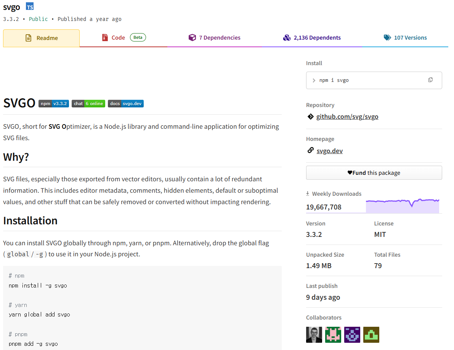Screen dimensions: 454x350
Task: Click the 9 days ago last publish text
Action: [323, 297]
